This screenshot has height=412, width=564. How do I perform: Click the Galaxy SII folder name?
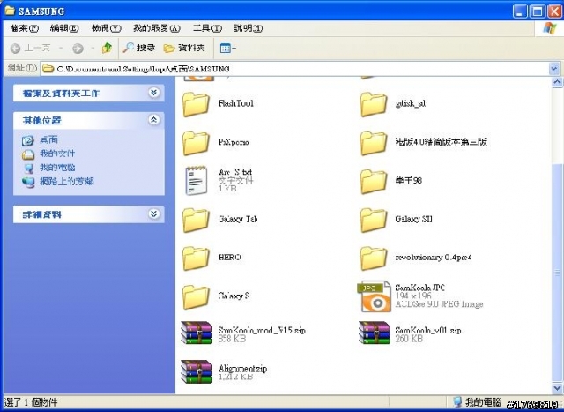(x=413, y=219)
